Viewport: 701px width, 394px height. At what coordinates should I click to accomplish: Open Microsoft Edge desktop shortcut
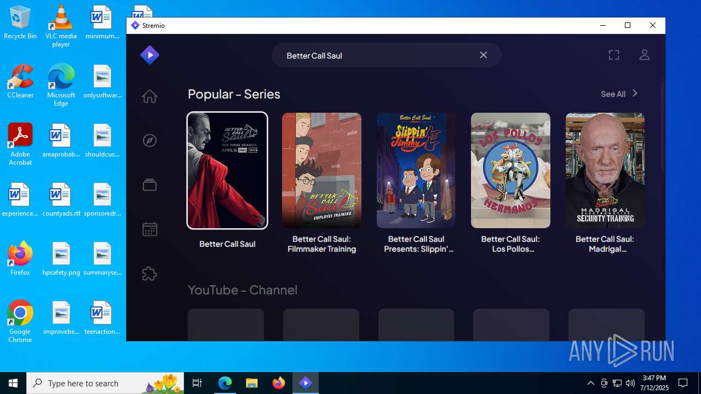[61, 86]
